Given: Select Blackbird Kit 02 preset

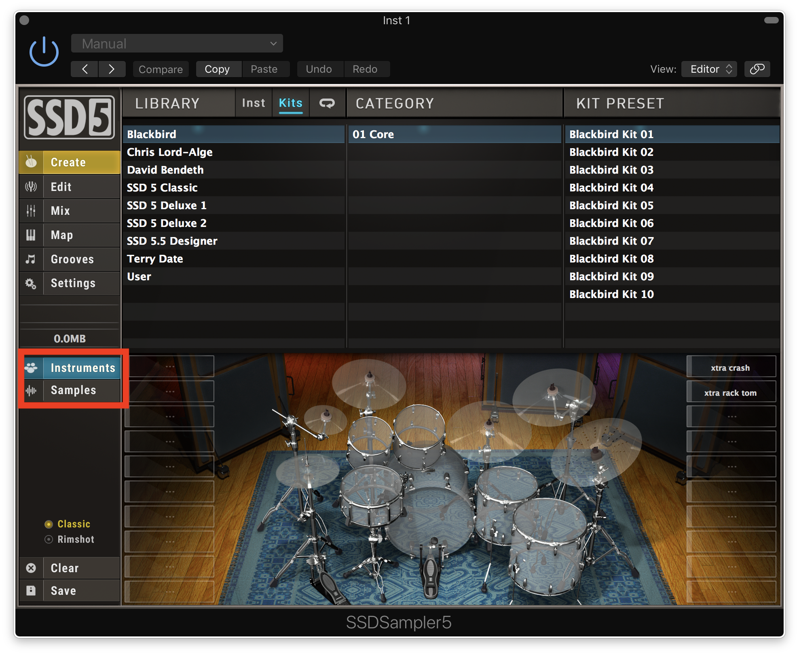Looking at the screenshot, I should (672, 152).
